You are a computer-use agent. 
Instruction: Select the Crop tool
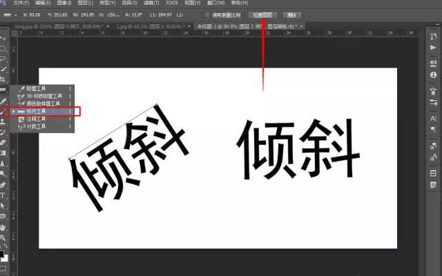click(3, 79)
